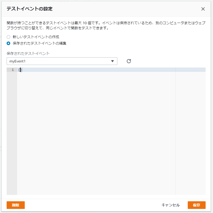Screen dimensions: 213x213
Task: Select 新しいテストイベントの作成 radio button
Action: pos(8,37)
